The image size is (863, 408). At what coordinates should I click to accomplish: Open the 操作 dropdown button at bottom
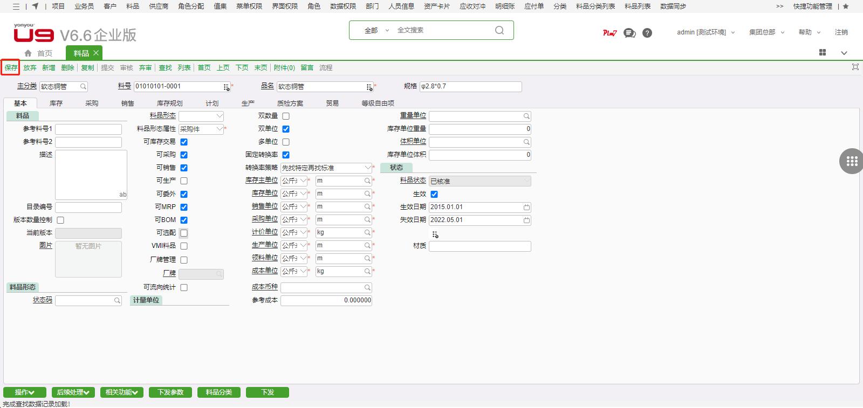point(25,392)
